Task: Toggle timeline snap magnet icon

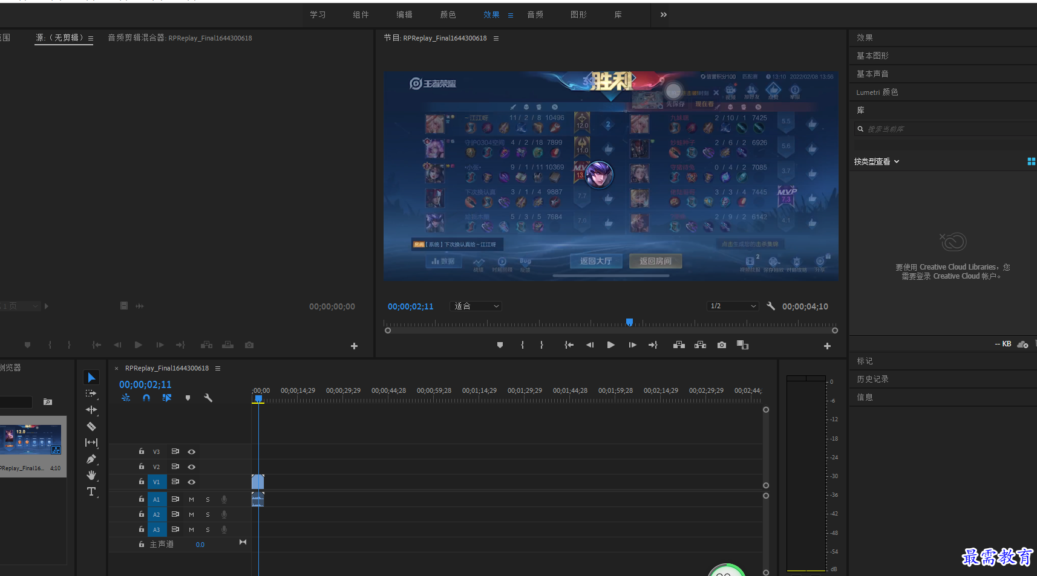Action: [x=146, y=398]
